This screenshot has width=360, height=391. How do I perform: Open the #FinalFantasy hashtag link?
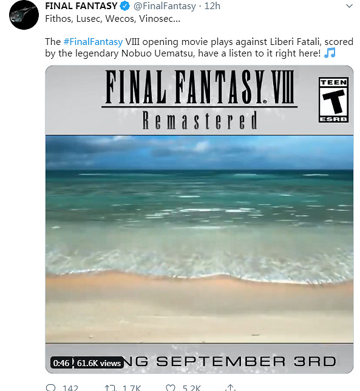coord(93,42)
